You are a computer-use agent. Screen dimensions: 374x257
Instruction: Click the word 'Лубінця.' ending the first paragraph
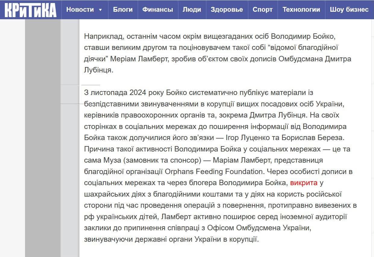pyautogui.click(x=99, y=70)
